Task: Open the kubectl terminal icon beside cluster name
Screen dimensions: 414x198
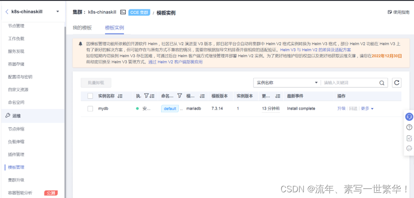Action: point(123,12)
